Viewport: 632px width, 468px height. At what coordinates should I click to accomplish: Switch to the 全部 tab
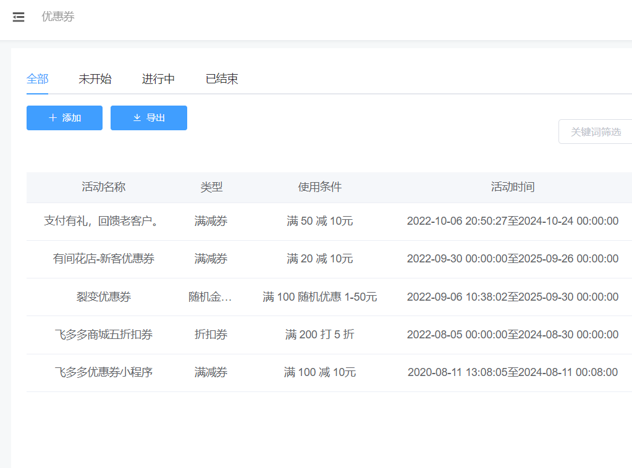tap(38, 79)
